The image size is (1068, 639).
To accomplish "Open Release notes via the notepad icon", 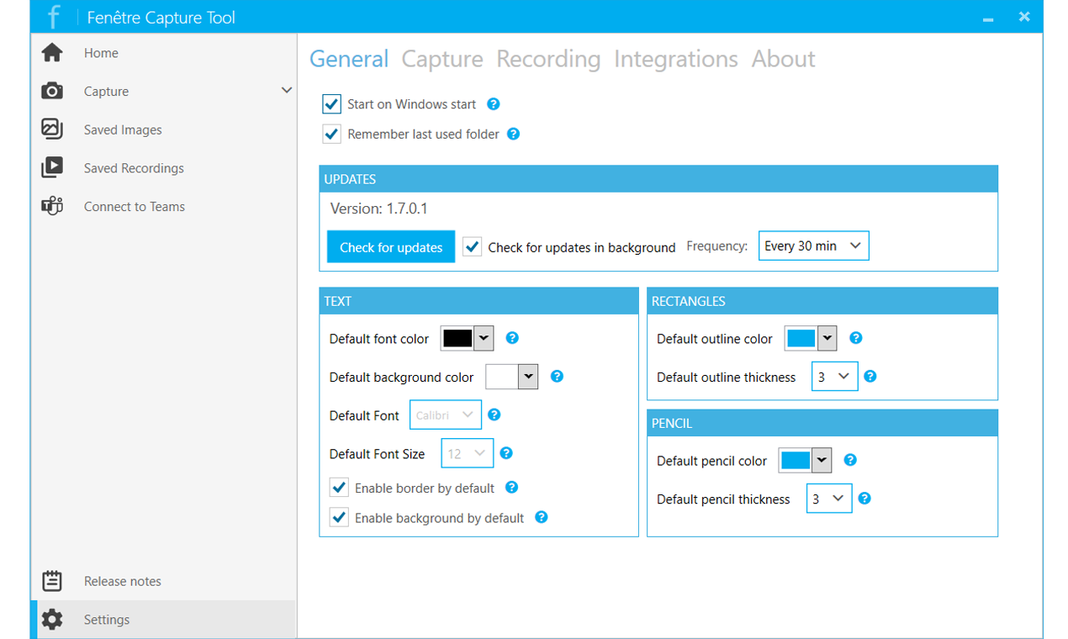I will tap(52, 580).
